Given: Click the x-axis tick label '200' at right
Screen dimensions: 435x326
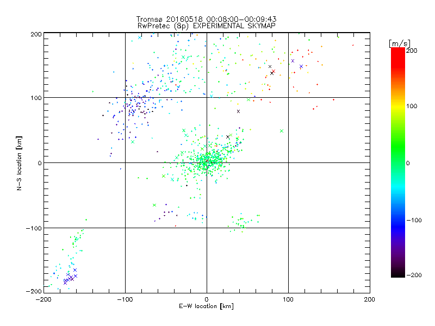Looking at the screenshot, I should (370, 299).
